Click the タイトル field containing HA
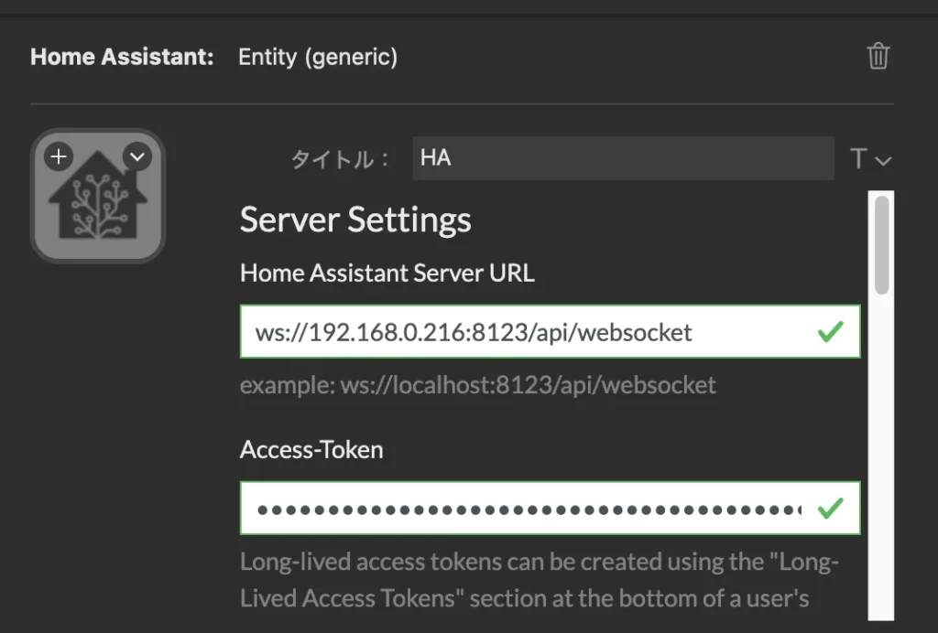The image size is (938, 633). point(623,158)
